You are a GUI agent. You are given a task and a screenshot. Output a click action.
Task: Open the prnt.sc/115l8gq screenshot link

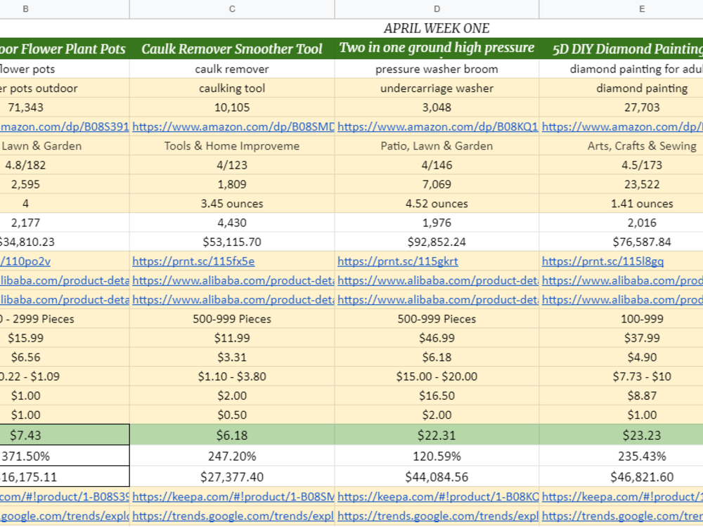click(x=602, y=261)
